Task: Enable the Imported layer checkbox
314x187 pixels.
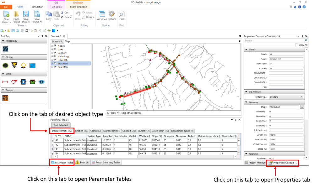Action: (x=56, y=64)
